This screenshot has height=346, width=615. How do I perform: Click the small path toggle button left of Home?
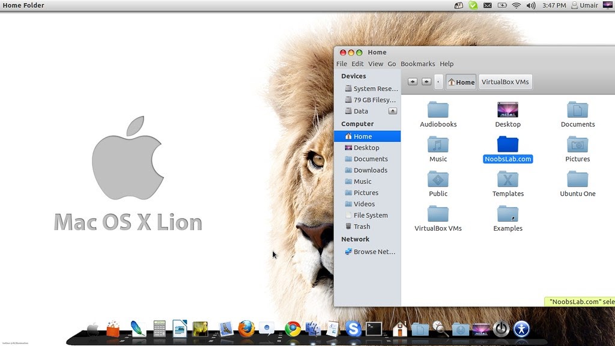click(438, 82)
